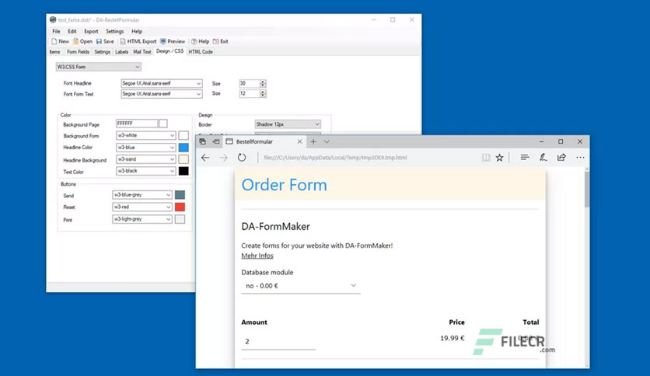Open the browser Hub icon
Image resolution: width=650 pixels, height=376 pixels.
tap(525, 158)
